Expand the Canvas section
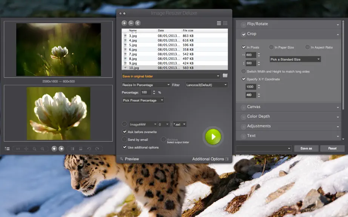Screen dimensions: 348x217 coord(288,107)
